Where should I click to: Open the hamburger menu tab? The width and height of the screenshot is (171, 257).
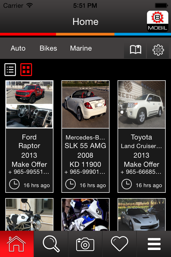(x=154, y=244)
